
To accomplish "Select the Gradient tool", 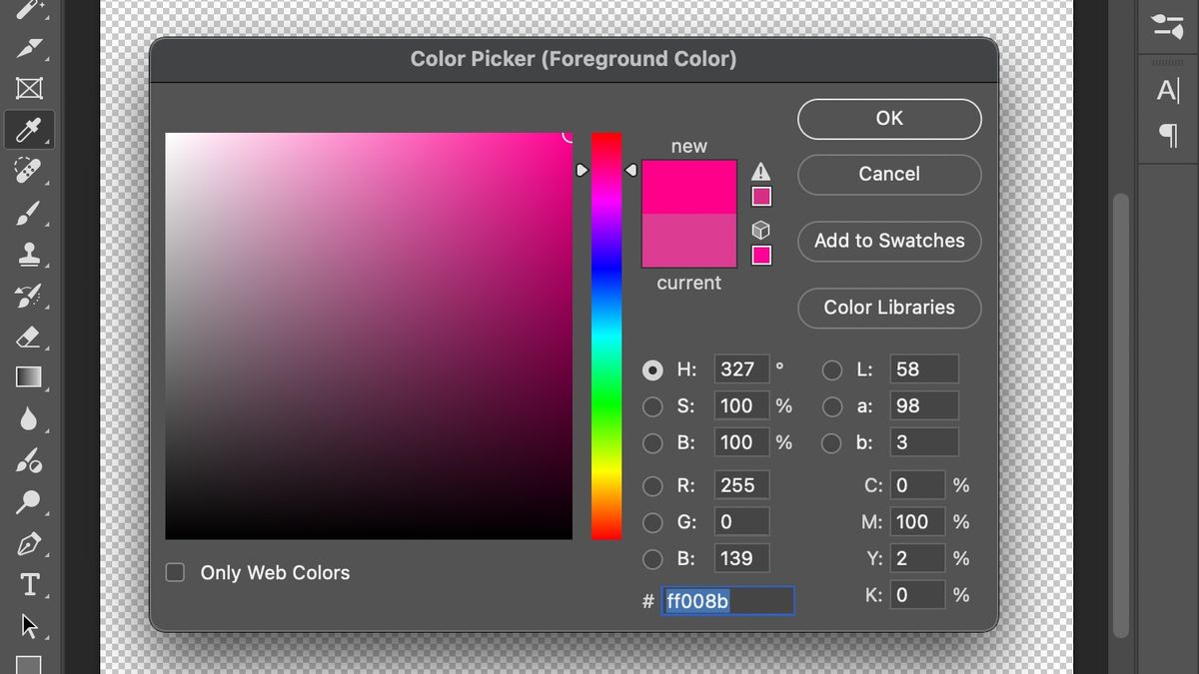I will point(28,377).
